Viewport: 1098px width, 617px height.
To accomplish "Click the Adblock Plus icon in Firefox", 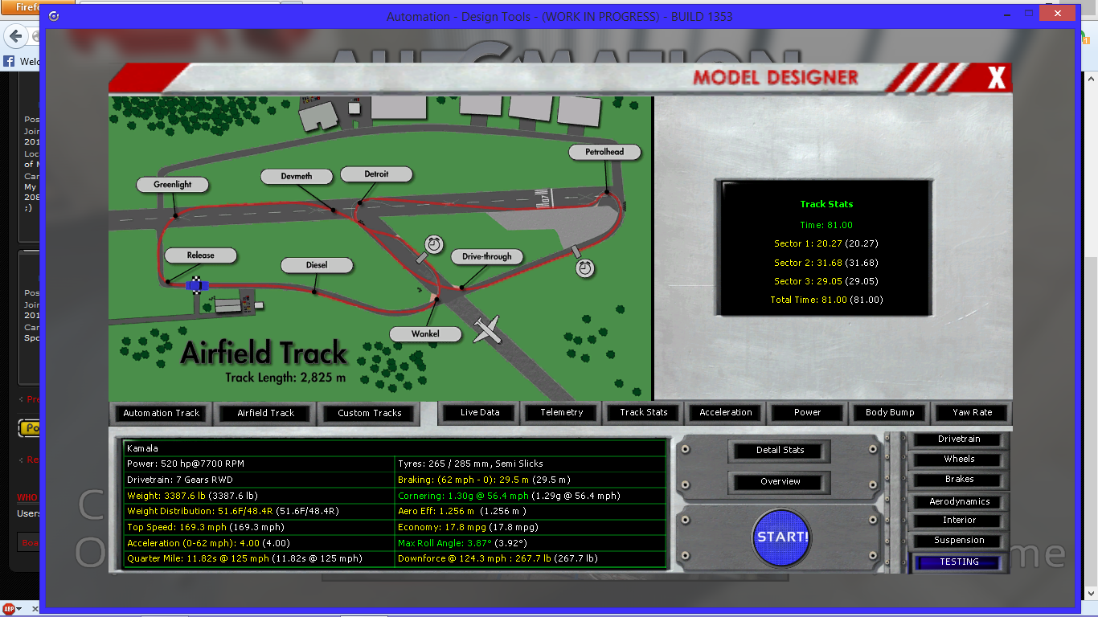I will [x=7, y=610].
